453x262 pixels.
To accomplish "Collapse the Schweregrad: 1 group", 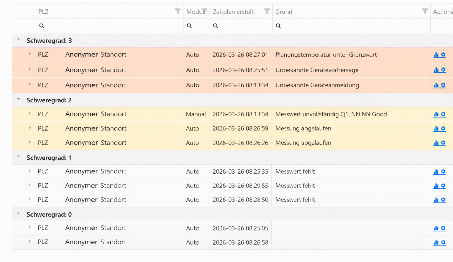I will pos(19,157).
